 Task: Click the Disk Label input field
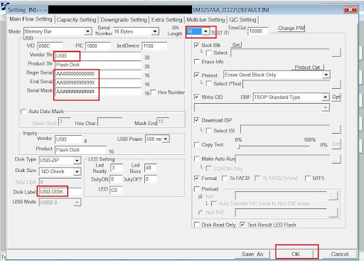point(60,191)
